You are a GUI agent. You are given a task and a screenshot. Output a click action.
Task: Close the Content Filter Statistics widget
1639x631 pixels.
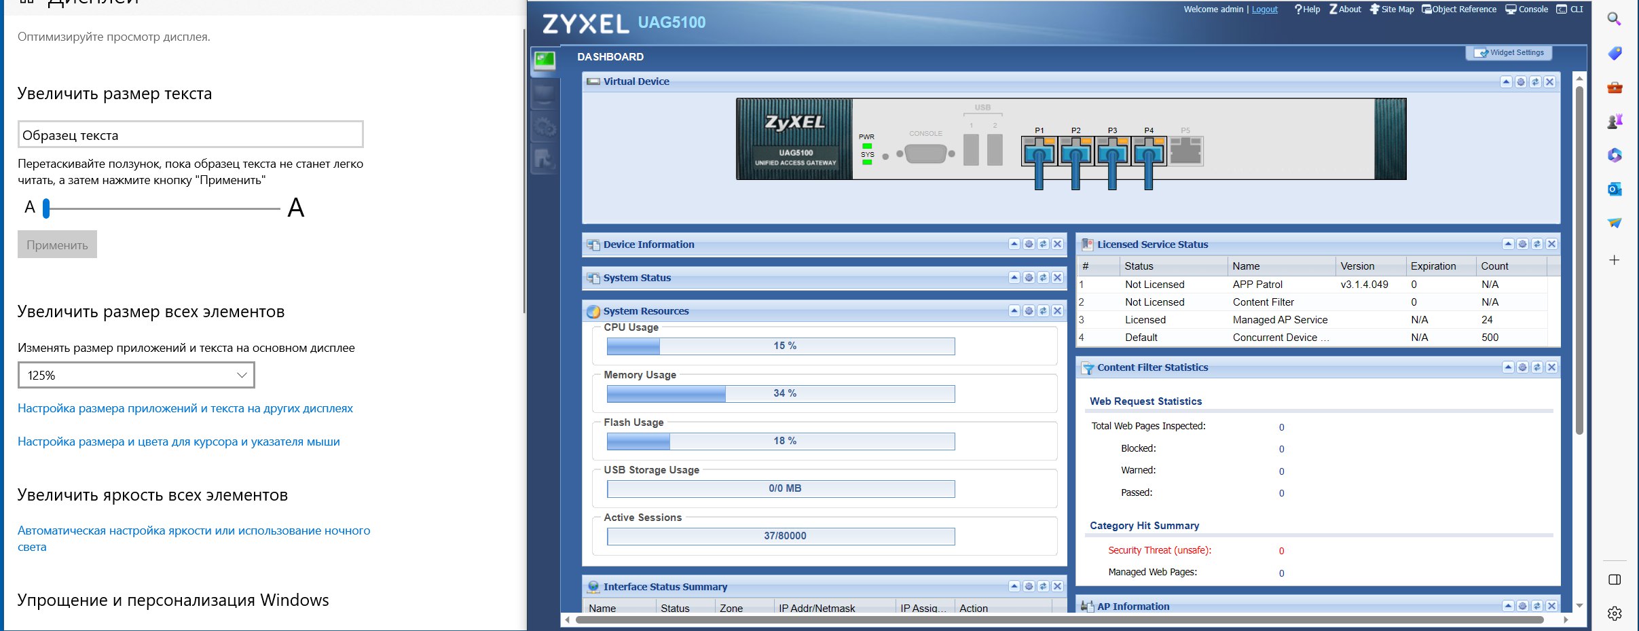1551,367
